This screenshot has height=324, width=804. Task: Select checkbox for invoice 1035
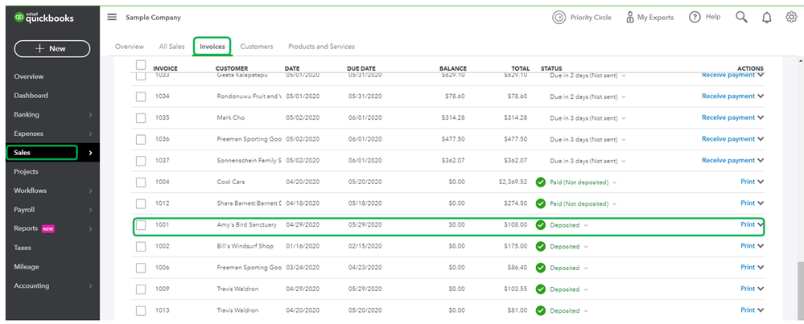point(141,117)
